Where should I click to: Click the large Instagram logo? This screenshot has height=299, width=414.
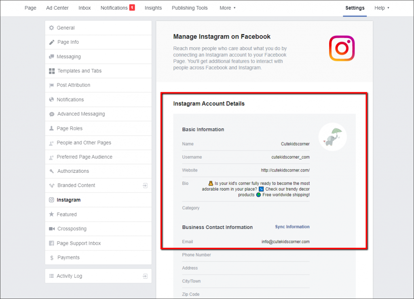[342, 48]
